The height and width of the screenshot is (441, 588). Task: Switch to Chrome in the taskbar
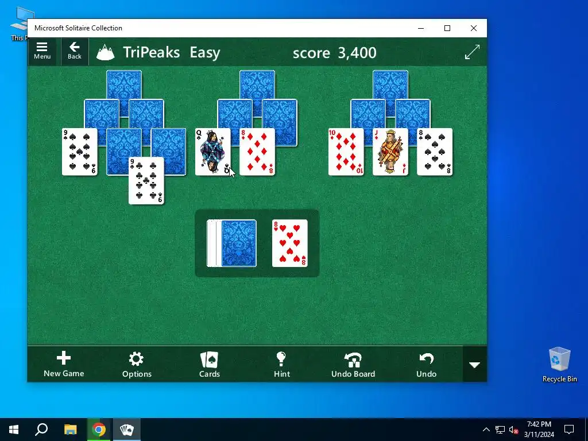[99, 430]
